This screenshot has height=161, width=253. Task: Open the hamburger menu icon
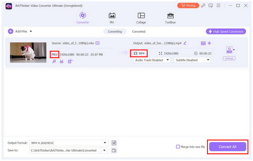click(218, 5)
